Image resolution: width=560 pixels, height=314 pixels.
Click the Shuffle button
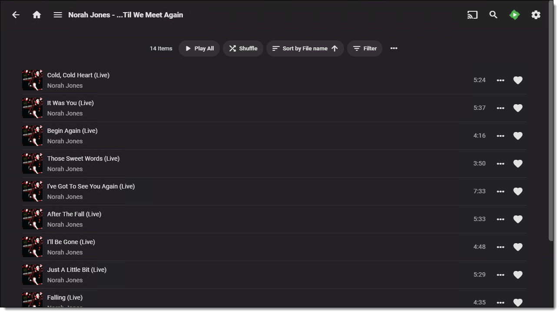243,48
